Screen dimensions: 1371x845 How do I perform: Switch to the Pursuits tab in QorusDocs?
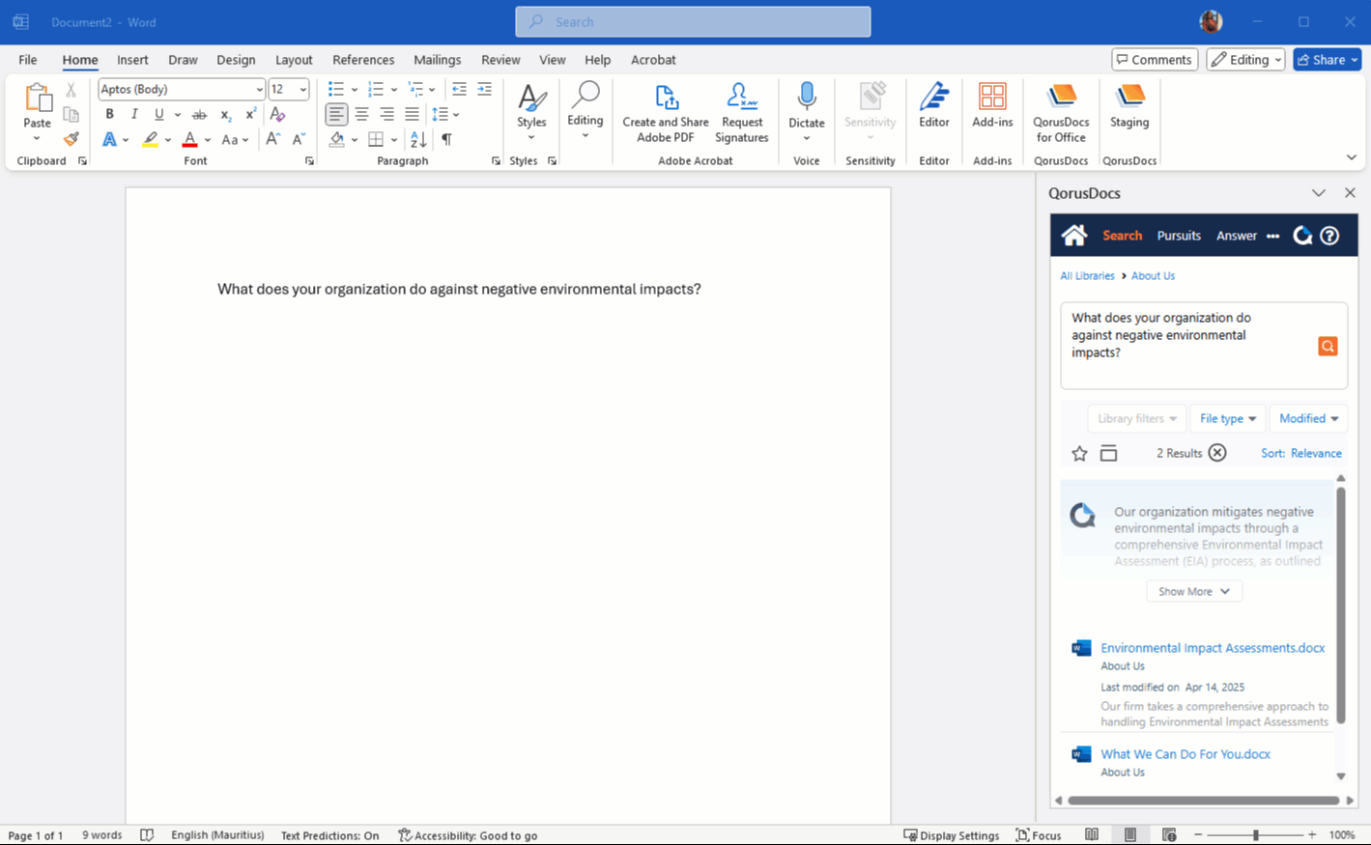(1178, 236)
